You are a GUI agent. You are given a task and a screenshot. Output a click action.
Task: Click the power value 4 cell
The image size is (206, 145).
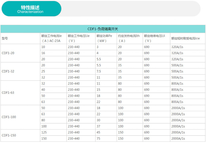coord(106,53)
